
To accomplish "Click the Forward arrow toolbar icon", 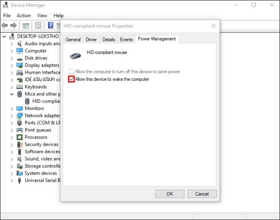I will point(14,25).
